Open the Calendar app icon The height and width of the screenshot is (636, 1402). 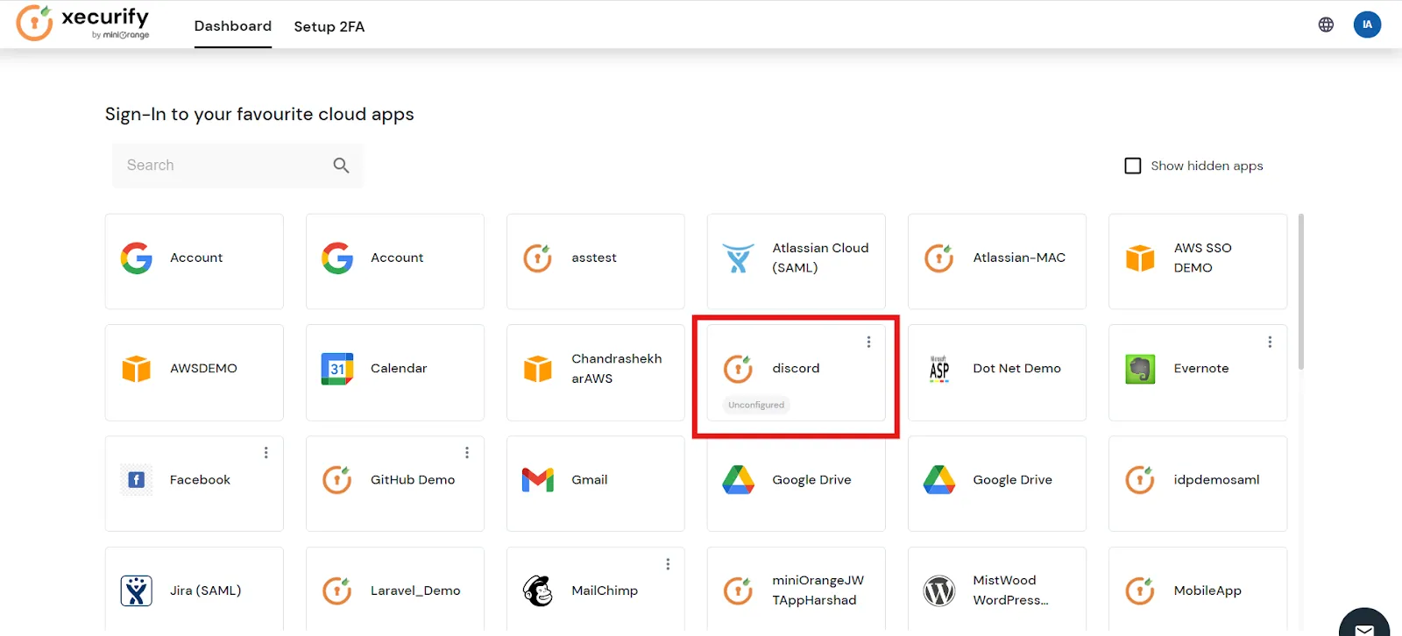(337, 369)
